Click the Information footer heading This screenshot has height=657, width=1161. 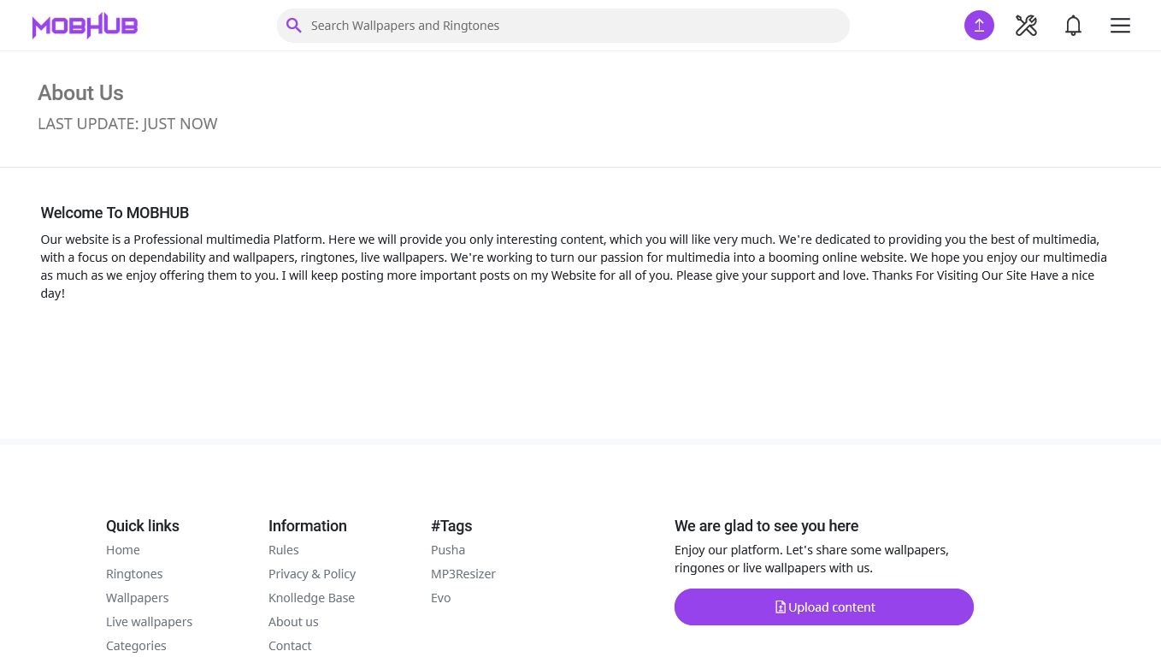point(308,526)
